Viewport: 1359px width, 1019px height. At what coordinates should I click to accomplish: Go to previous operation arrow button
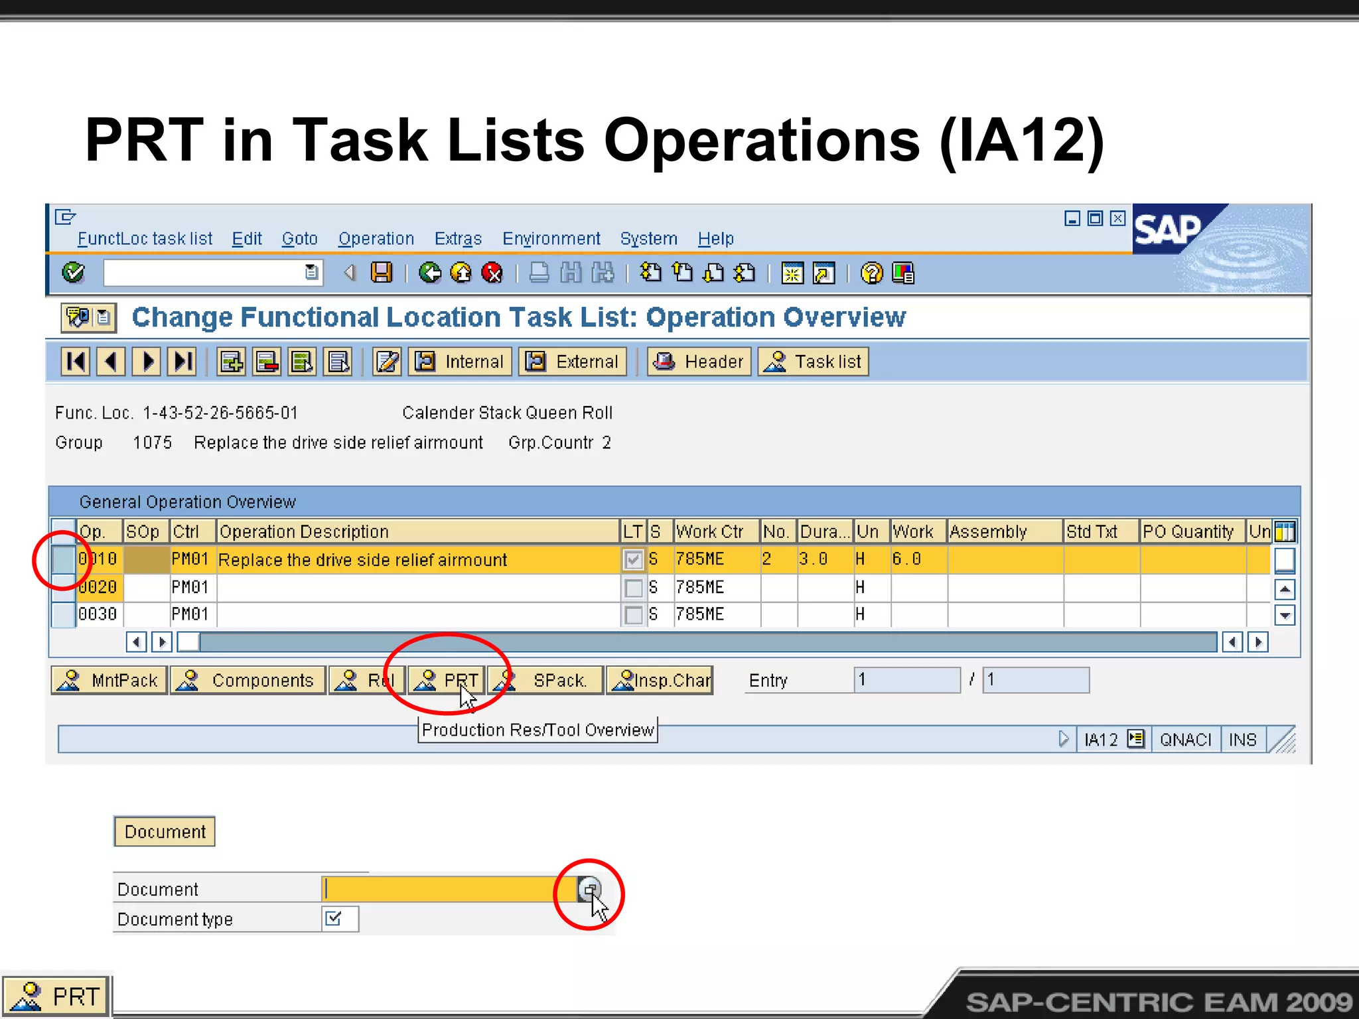pos(111,362)
